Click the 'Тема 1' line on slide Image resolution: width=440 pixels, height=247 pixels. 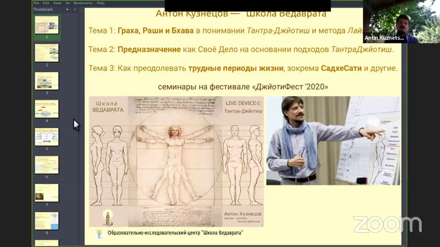click(x=226, y=31)
